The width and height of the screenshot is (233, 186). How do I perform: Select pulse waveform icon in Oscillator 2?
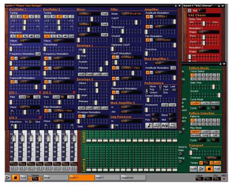(53, 36)
